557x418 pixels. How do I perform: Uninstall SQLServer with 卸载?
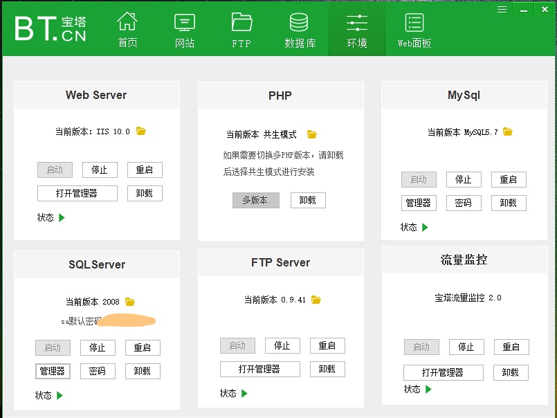pyautogui.click(x=143, y=371)
